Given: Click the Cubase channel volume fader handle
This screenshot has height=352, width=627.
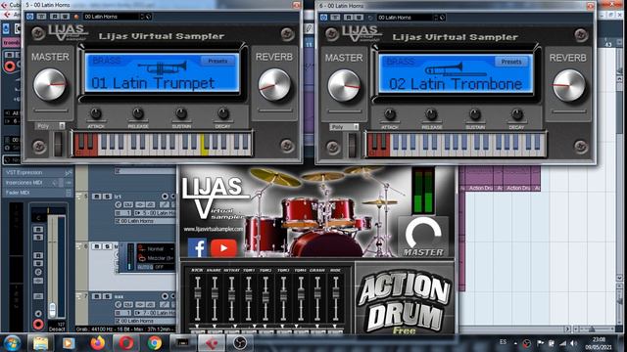Looking at the screenshot, I should tap(52, 309).
